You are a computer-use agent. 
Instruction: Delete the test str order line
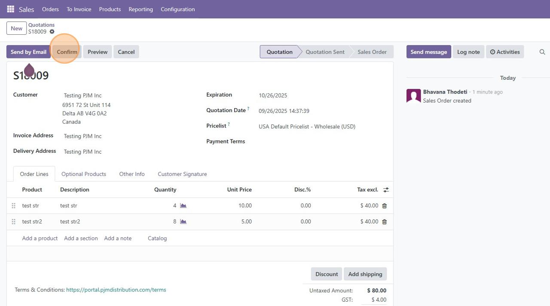(x=384, y=206)
